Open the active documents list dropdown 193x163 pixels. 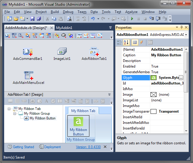pyautogui.click(x=110, y=28)
